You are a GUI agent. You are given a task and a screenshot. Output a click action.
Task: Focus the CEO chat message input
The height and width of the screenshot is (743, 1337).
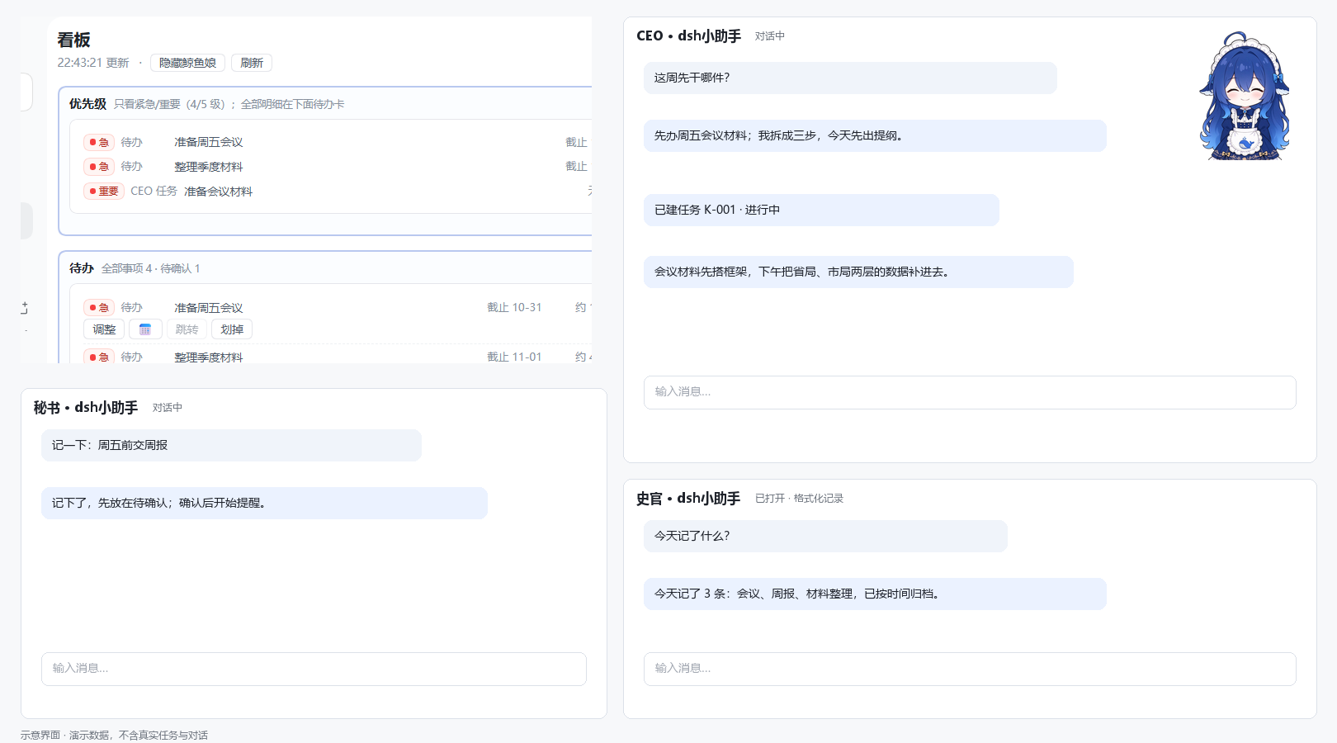(970, 392)
